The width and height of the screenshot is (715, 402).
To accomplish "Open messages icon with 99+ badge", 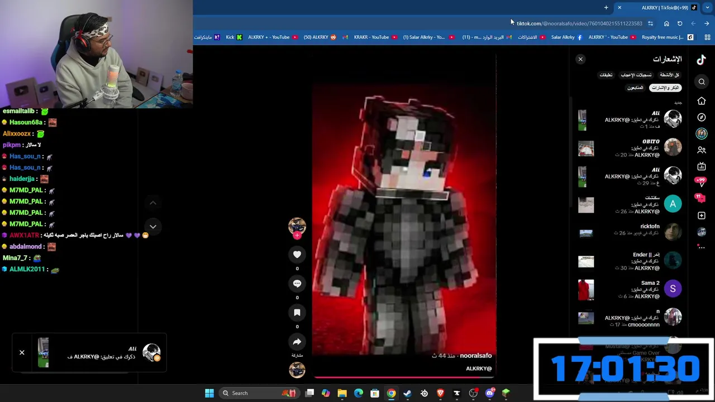I will pyautogui.click(x=700, y=181).
